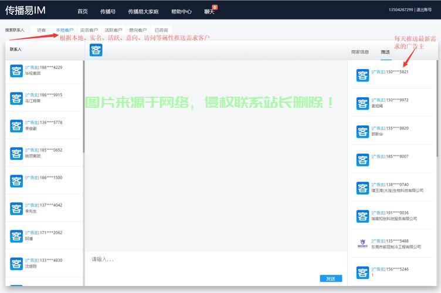Image resolution: width=441 pixels, height=293 pixels.
Task: Switch to the 实名客户 tab
Action: [x=89, y=30]
